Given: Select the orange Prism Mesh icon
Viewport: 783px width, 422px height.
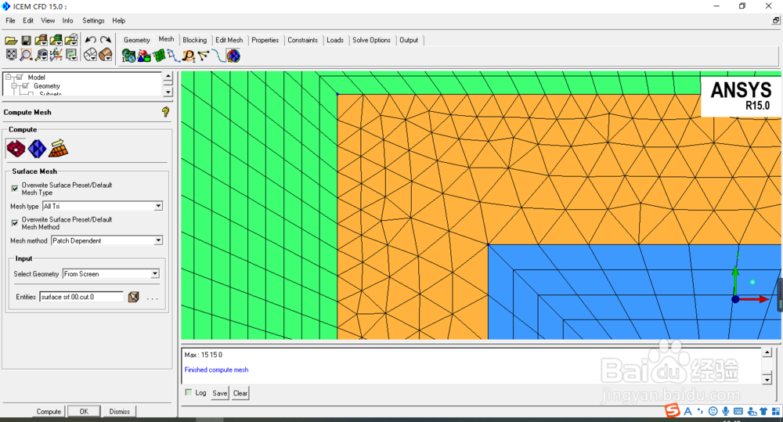Looking at the screenshot, I should [58, 148].
